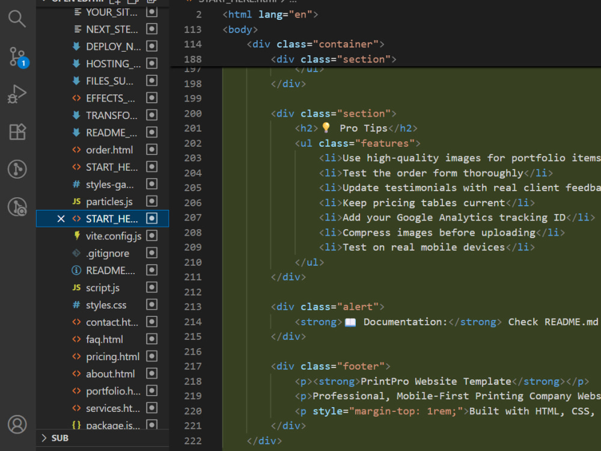Click the "footer" class value on line 217

(x=361, y=366)
